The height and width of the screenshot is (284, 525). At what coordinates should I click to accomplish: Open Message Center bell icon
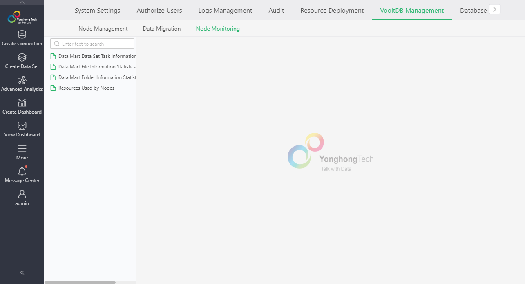pyautogui.click(x=22, y=172)
